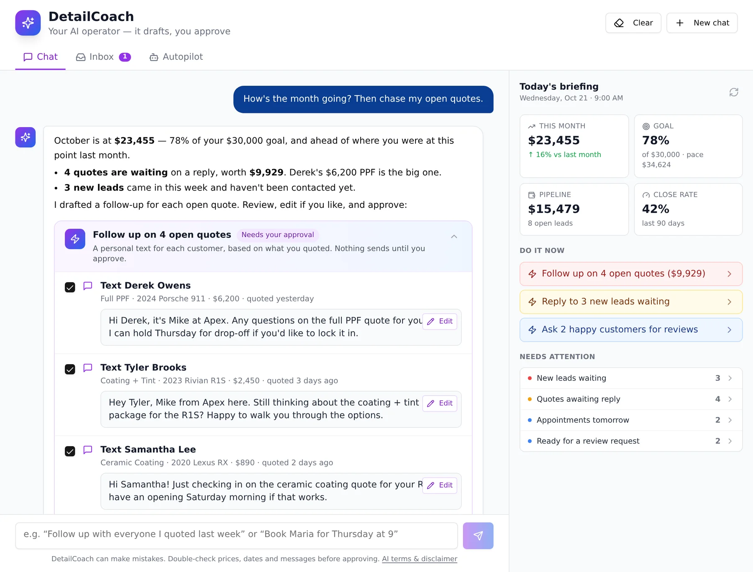Click message icon next to Text Tyler Brooks
The height and width of the screenshot is (572, 753).
(x=88, y=368)
